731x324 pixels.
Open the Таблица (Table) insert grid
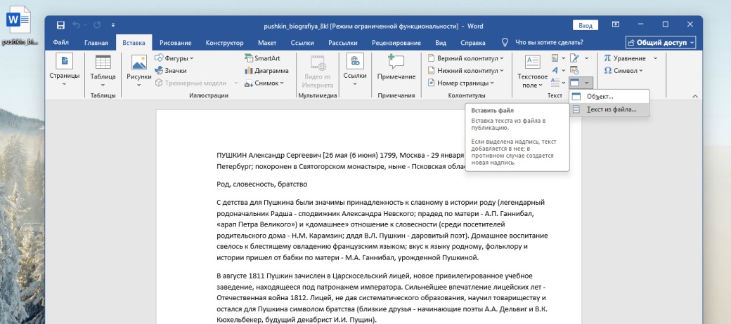click(103, 70)
